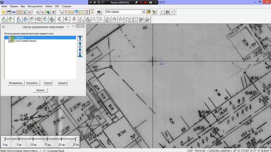Click the home full-view icon
The width and height of the screenshot is (271, 152).
tap(53, 12)
